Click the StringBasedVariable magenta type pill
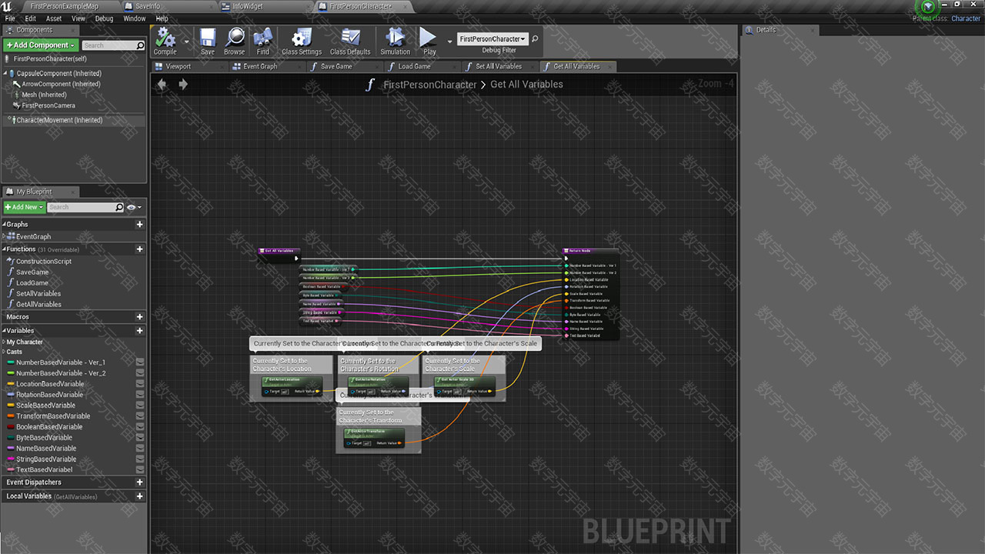985x554 pixels. point(11,459)
